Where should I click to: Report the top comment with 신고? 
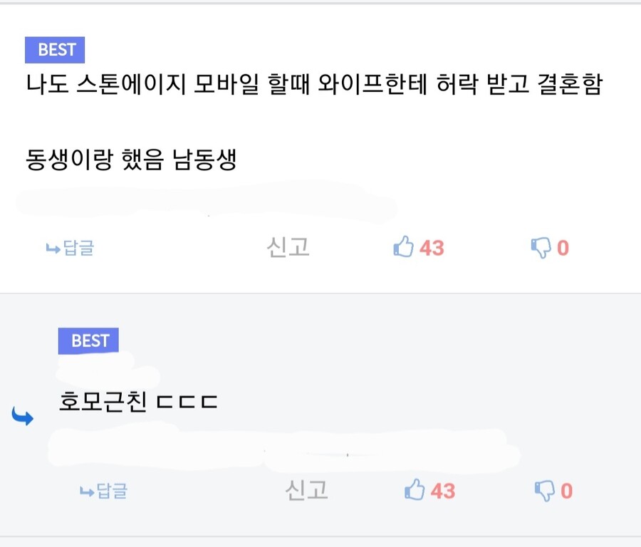coord(288,247)
